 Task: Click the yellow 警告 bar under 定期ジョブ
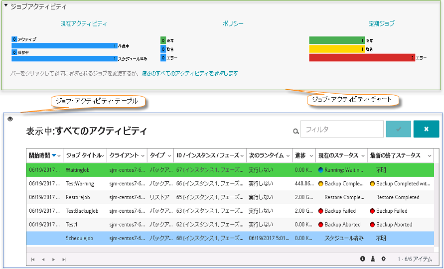pos(337,49)
